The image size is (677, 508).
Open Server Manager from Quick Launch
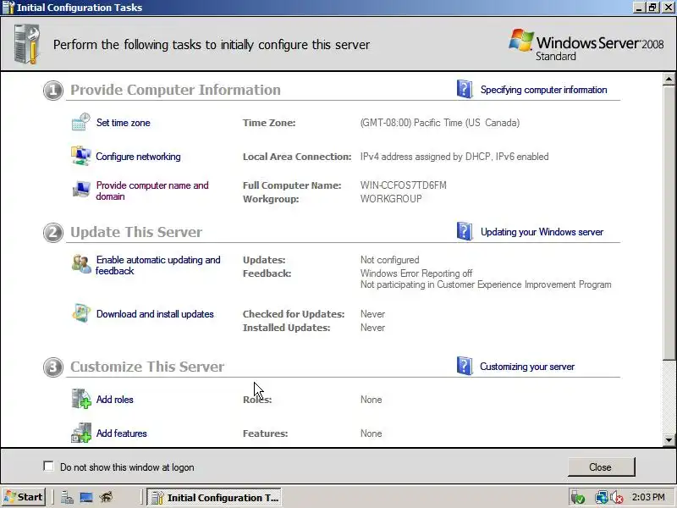[x=67, y=498]
